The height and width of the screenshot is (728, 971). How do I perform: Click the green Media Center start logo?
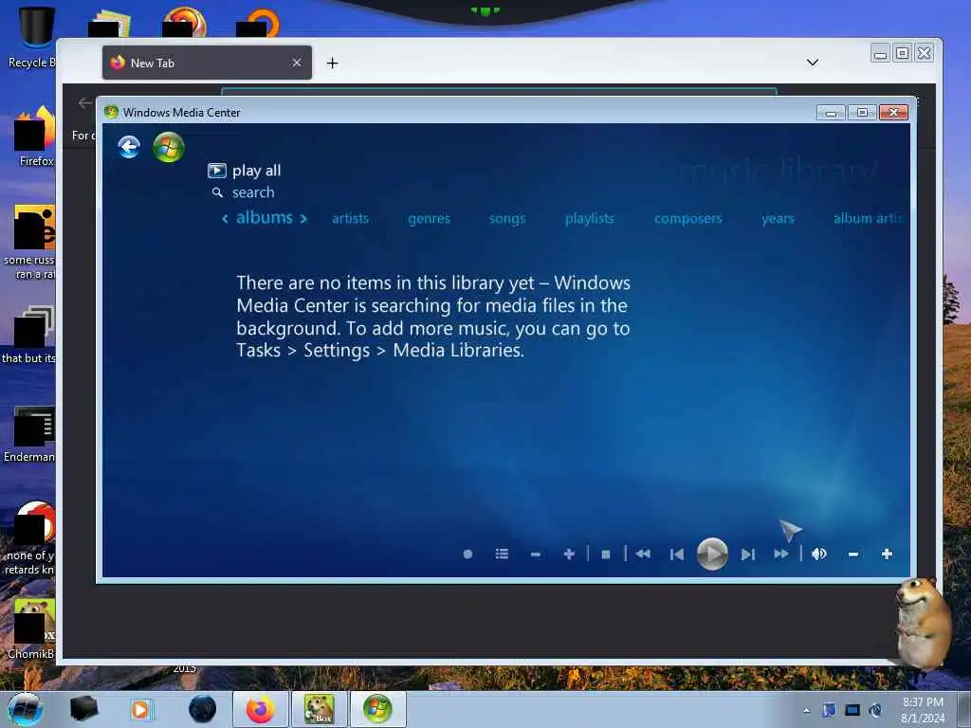pos(169,147)
